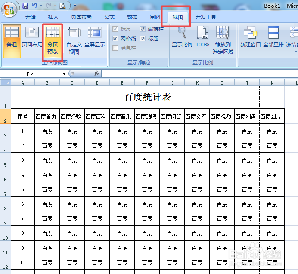The width and height of the screenshot is (298, 274).
Task: Click the Select All corner button
Action: (6, 83)
